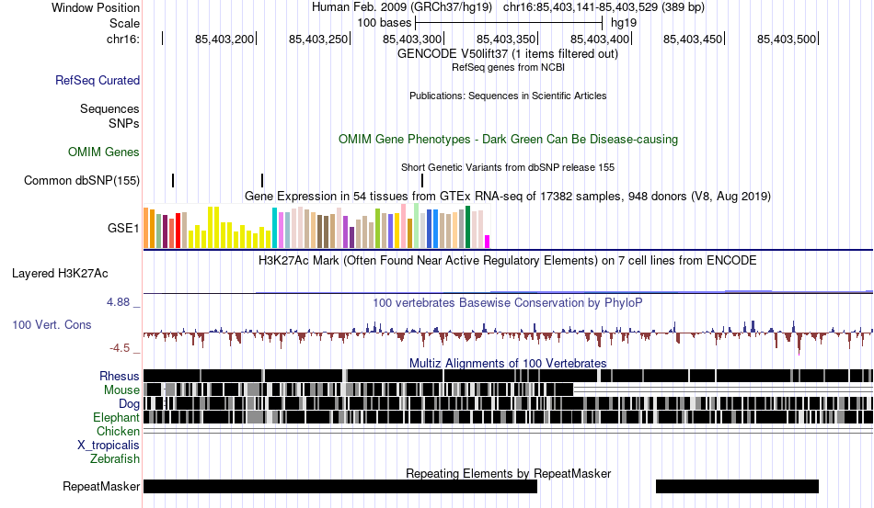Click the 85,403,450 coordinate on ruler
Viewport: 874px width, 508px height.
pos(693,39)
